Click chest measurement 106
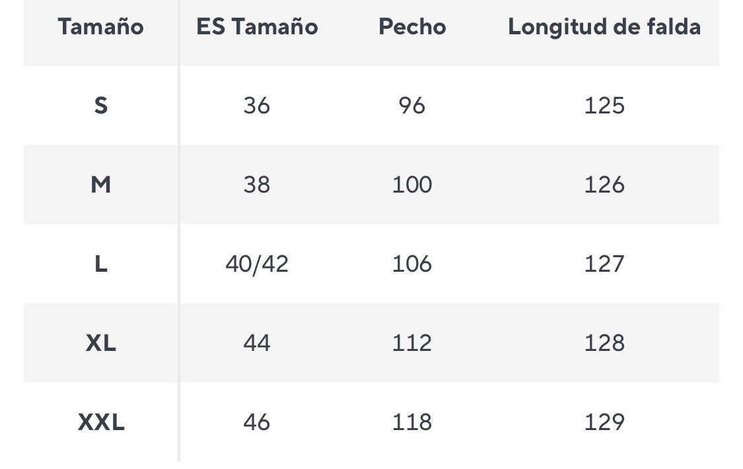 [x=412, y=264]
